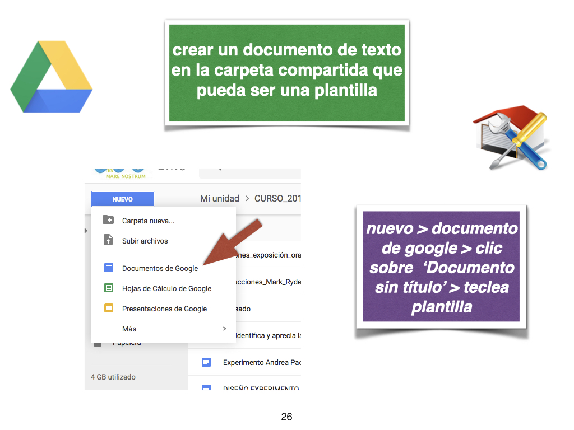Image resolution: width=574 pixels, height=430 pixels.
Task: Click the 4 GB utilizado storage text
Action: click(x=113, y=377)
